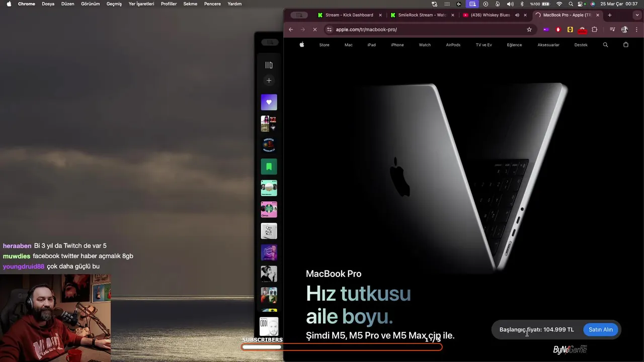Close the MacBook Pro tab
644x362 pixels.
click(x=598, y=15)
